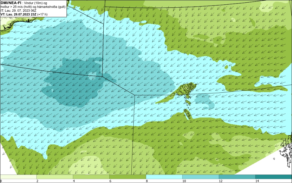Image resolution: width=292 pixels, height=183 pixels.
Task: Click the 8–10 m/s light cyan swatch
Action: coord(164,177)
